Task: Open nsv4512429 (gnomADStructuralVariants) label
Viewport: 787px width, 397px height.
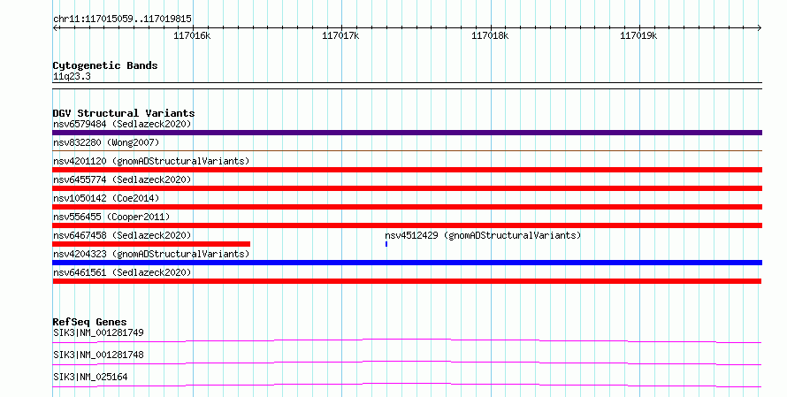Action: click(483, 235)
